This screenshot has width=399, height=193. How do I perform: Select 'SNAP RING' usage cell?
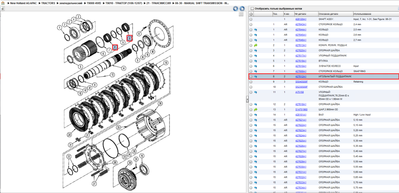pyautogui.click(x=359, y=71)
